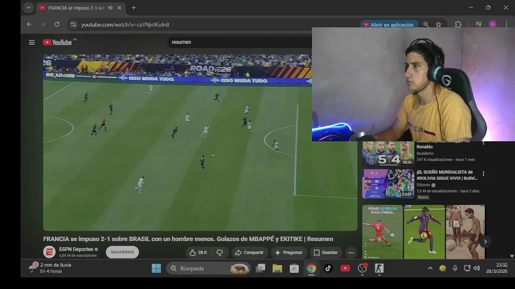515x289 pixels.
Task: Open a new browser tab
Action: tap(134, 8)
